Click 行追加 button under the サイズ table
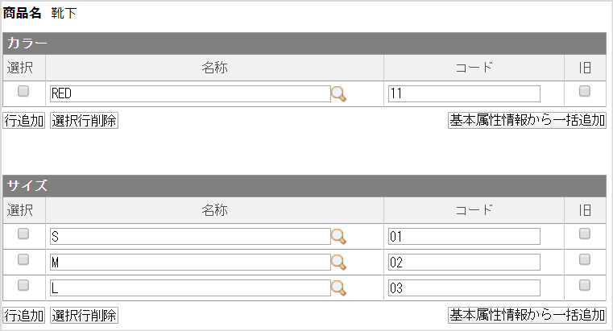613x331 pixels. [x=24, y=316]
